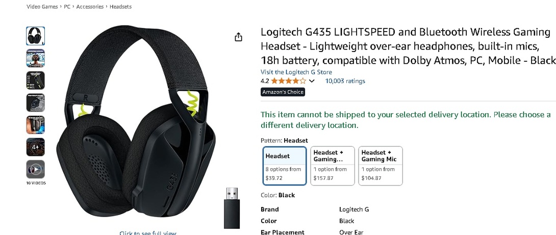Show the fifth product thumbnail image
This screenshot has height=235, width=556.
tap(36, 125)
